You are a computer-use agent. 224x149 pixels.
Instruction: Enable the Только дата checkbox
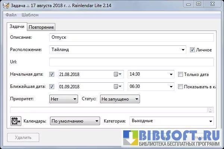181,74
